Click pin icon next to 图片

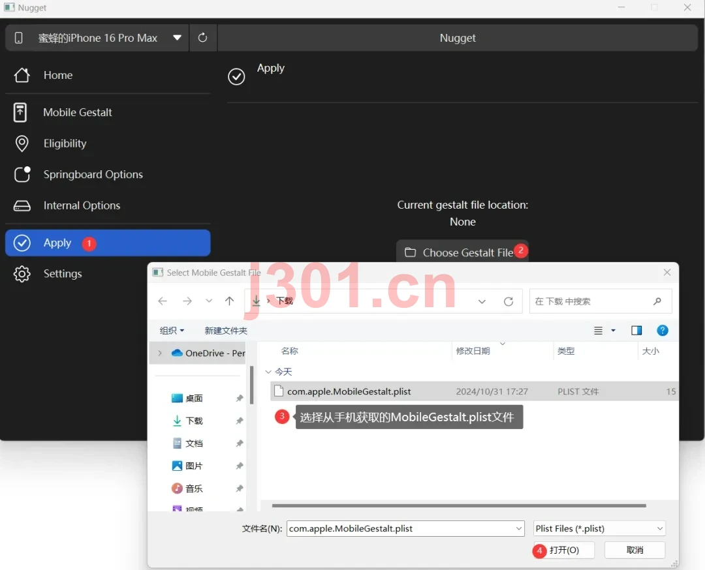(240, 466)
